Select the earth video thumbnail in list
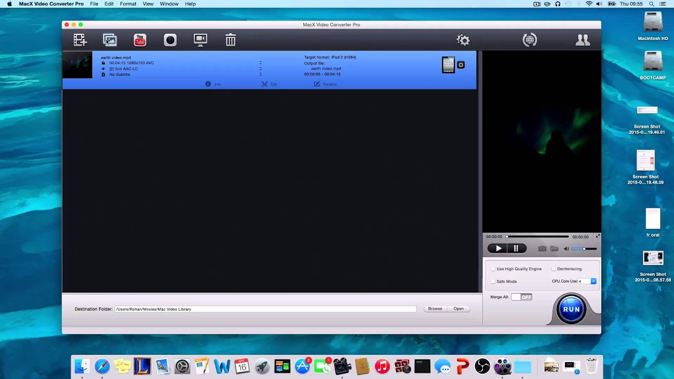Image resolution: width=674 pixels, height=379 pixels. coord(77,65)
